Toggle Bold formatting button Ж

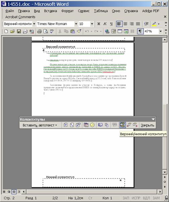(99, 24)
